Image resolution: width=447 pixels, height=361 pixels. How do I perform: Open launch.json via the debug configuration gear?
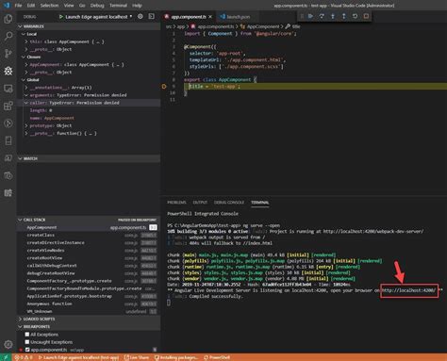(141, 16)
